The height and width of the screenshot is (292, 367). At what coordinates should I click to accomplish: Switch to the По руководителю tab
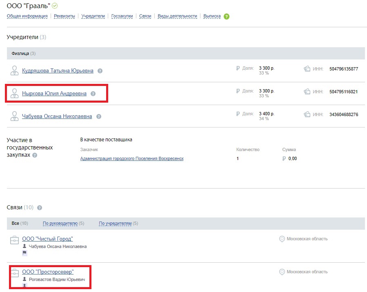[x=60, y=223]
